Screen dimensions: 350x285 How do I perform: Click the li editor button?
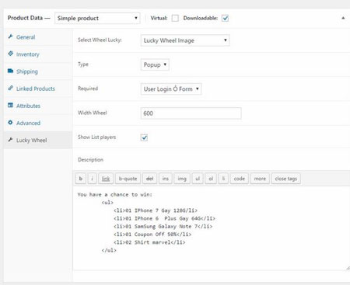[223, 179]
